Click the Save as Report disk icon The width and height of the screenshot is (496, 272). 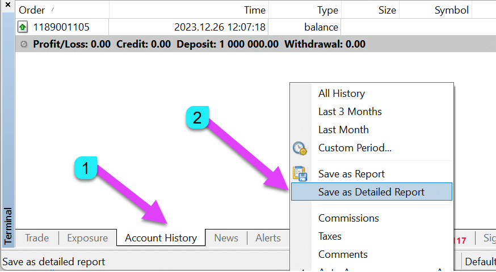point(299,174)
